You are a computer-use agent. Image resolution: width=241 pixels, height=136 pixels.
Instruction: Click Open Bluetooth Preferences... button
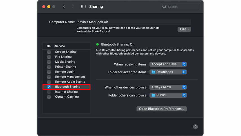(x=162, y=109)
